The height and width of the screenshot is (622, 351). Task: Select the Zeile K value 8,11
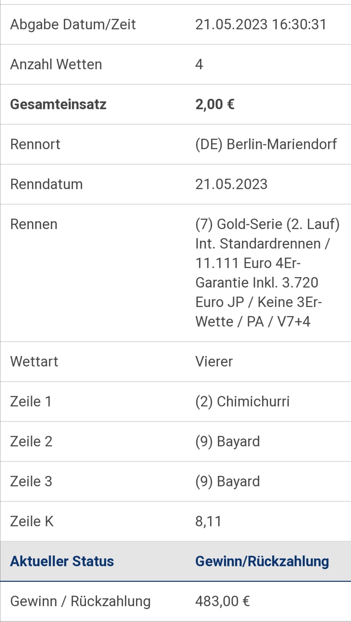click(208, 521)
